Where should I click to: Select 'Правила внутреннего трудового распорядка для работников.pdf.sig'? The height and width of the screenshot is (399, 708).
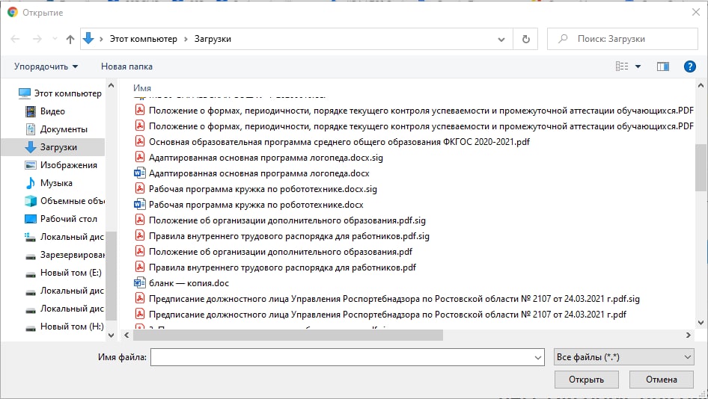coord(282,236)
